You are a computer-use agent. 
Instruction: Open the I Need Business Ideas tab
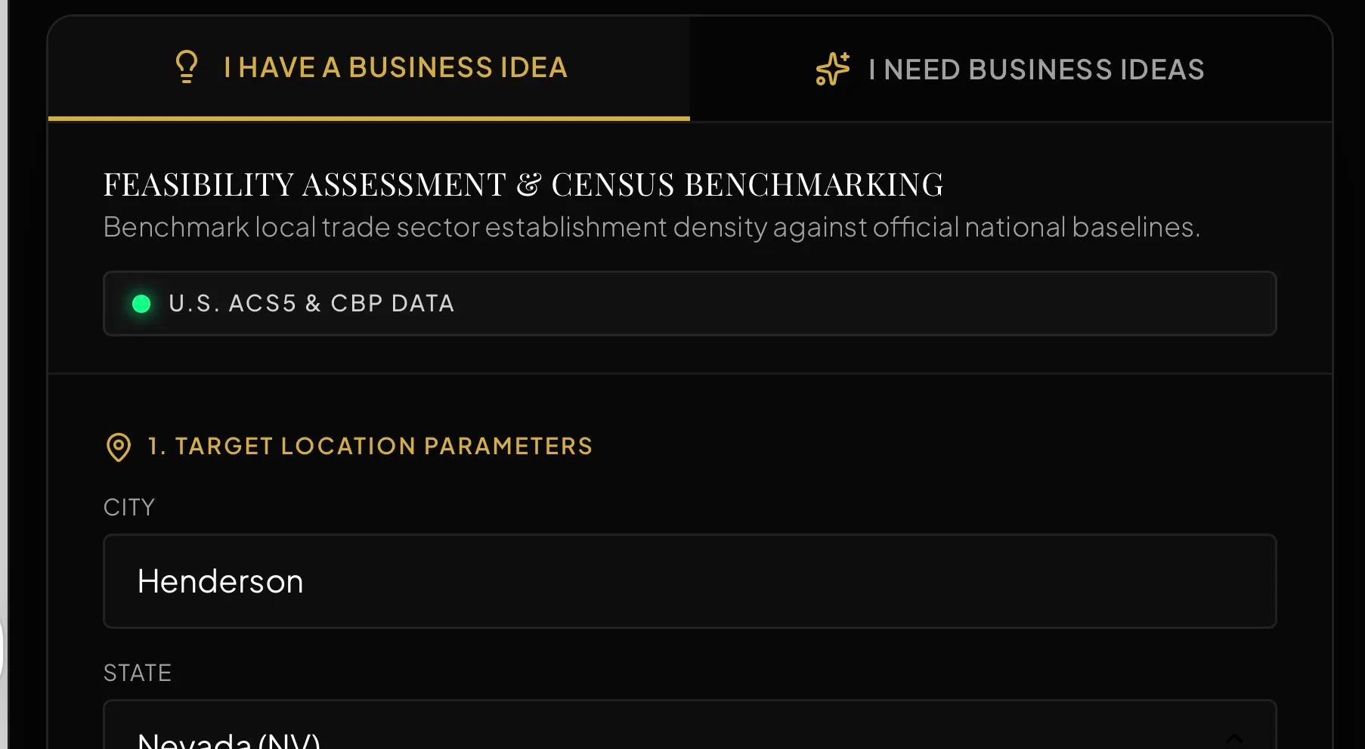tap(1011, 70)
